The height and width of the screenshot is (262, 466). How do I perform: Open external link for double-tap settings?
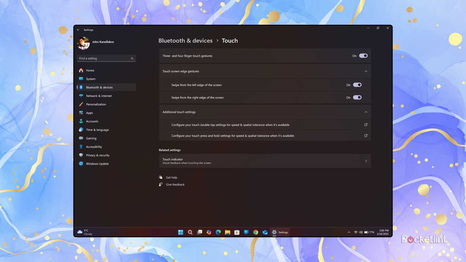coord(366,125)
